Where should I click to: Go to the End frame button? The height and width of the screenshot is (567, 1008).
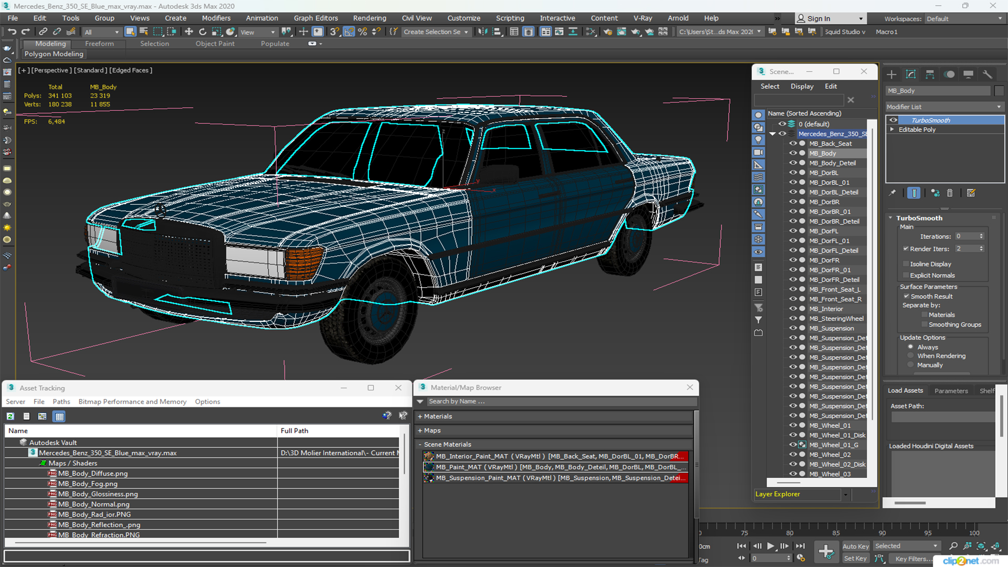pyautogui.click(x=800, y=546)
